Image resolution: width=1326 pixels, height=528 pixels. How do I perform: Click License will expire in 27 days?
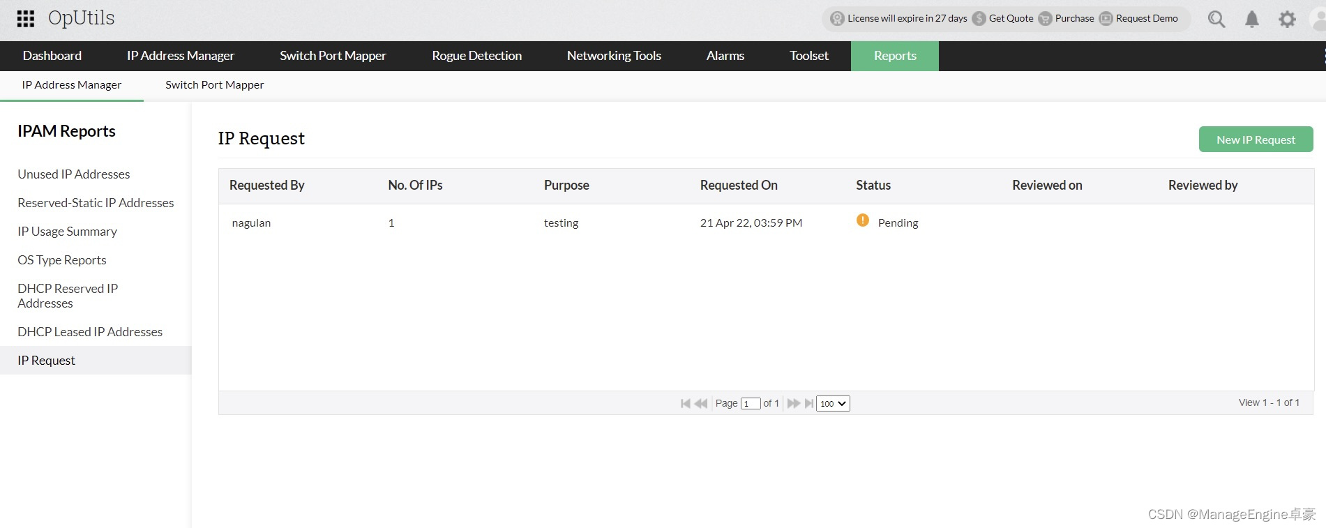pyautogui.click(x=907, y=19)
